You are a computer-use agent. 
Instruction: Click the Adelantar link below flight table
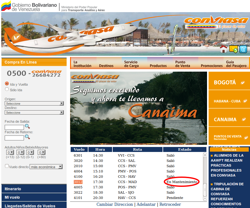pos(147,205)
